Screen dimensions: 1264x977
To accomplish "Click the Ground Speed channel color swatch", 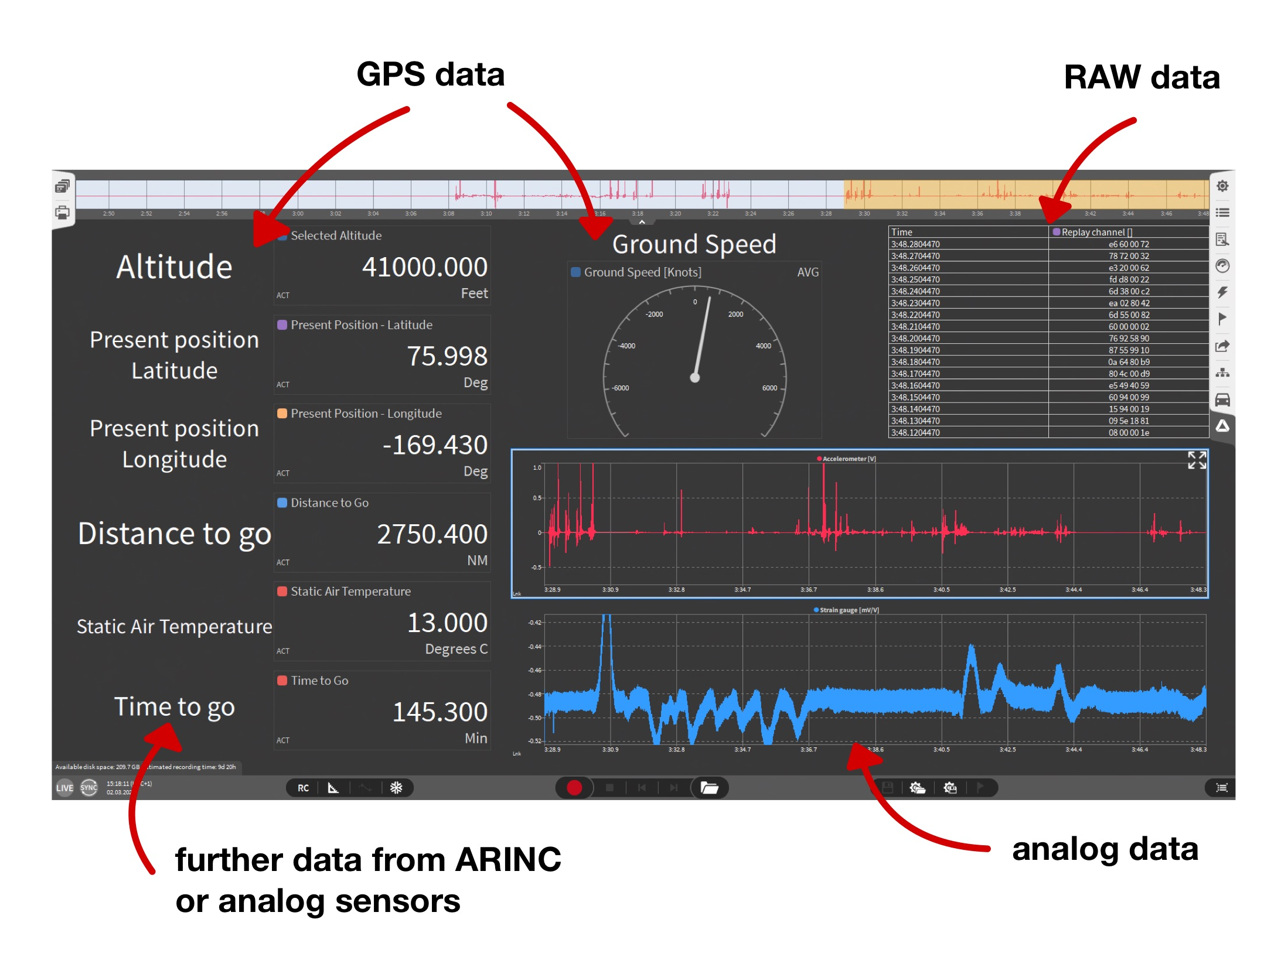I will point(575,272).
